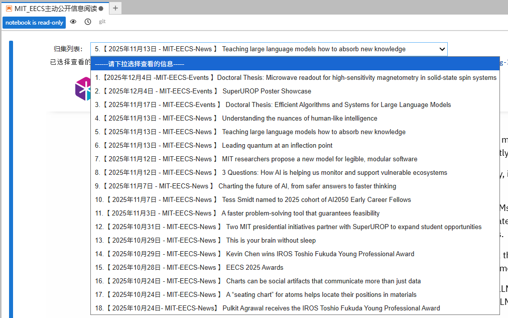The height and width of the screenshot is (318, 508).
Task: Click the eye preview icon in the toolbar
Action: click(x=73, y=22)
